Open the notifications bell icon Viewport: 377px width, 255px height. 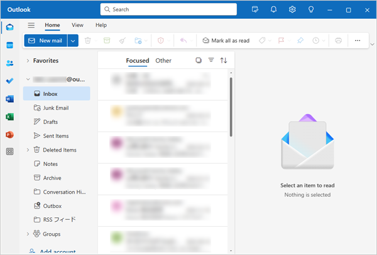273,9
